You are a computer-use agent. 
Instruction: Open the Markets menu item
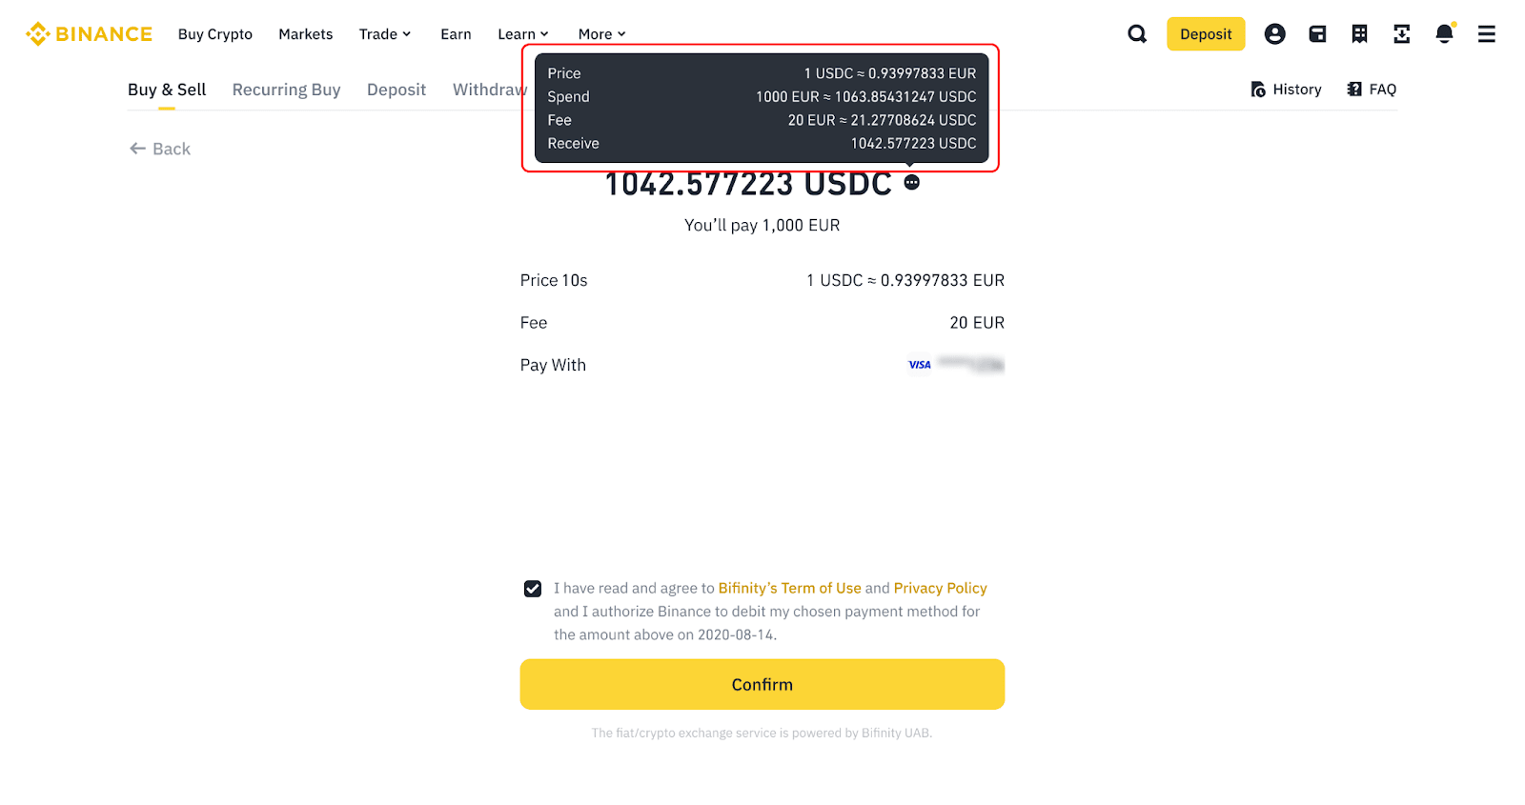click(305, 34)
